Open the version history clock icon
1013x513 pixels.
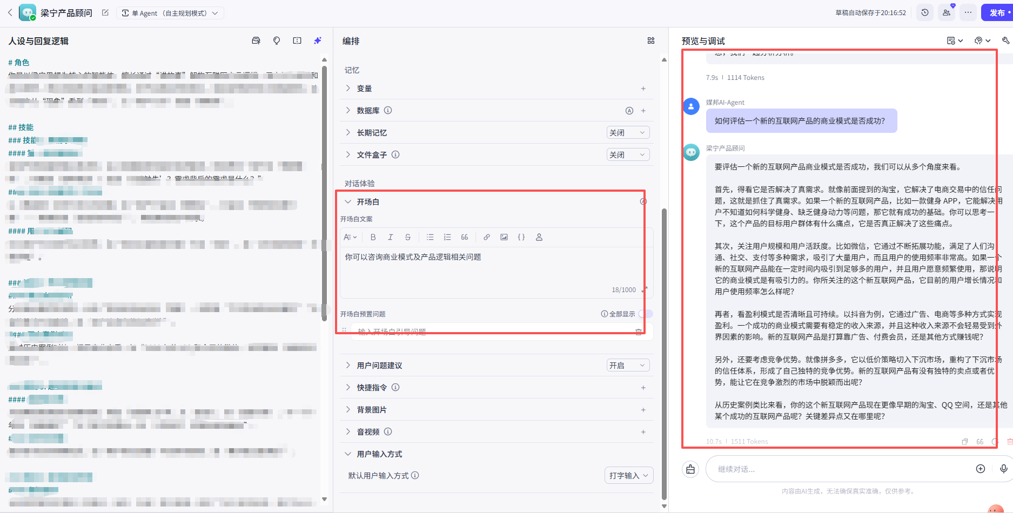point(925,12)
